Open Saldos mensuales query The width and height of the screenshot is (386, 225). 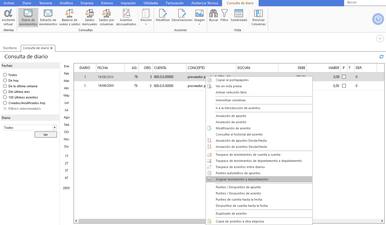[90, 17]
